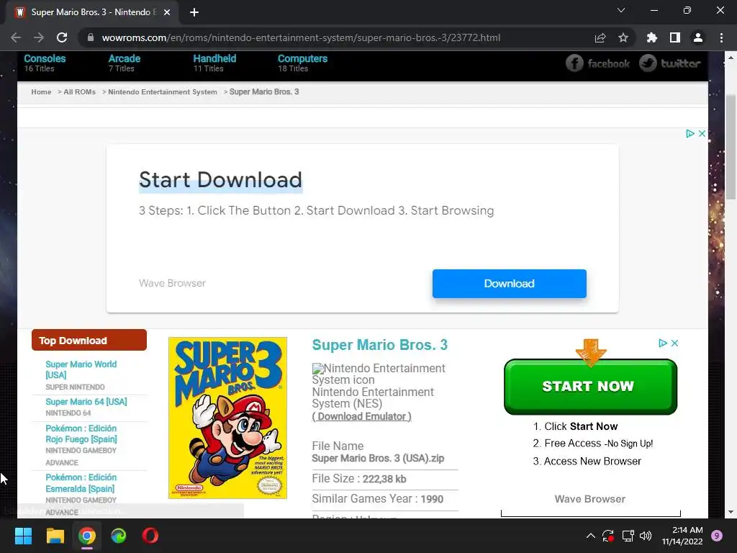Click the Start Download ad heading
Screen dimensions: 737x553
click(220, 180)
